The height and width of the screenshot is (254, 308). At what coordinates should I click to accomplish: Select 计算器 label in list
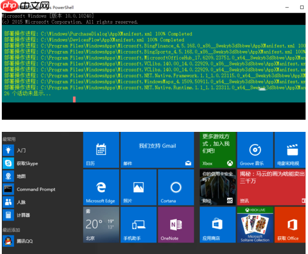(x=23, y=215)
